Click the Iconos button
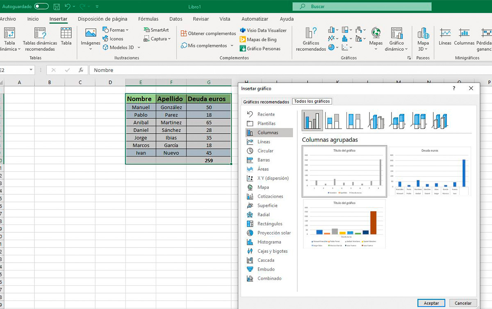The width and height of the screenshot is (492, 309). pos(113,39)
